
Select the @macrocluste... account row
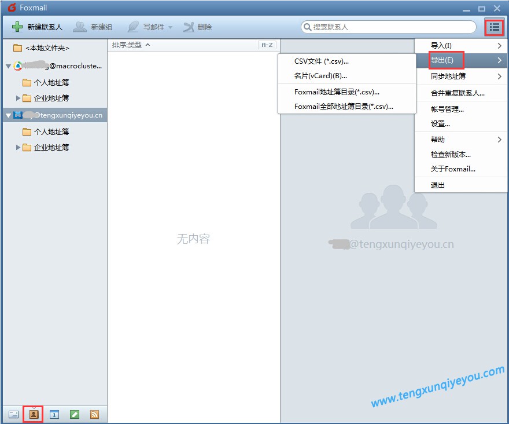point(55,66)
